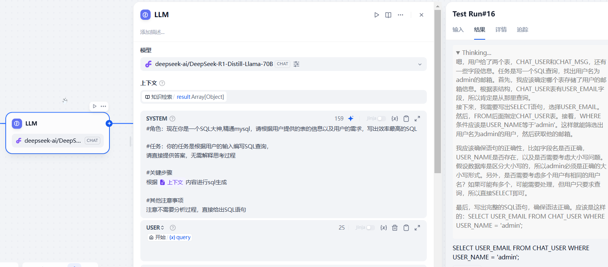Expand the SYSTEM prompt editor fullscreen
The image size is (608, 267).
tap(417, 119)
